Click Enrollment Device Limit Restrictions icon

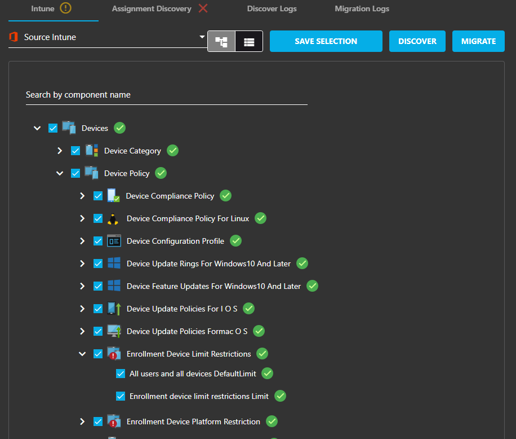tap(114, 354)
